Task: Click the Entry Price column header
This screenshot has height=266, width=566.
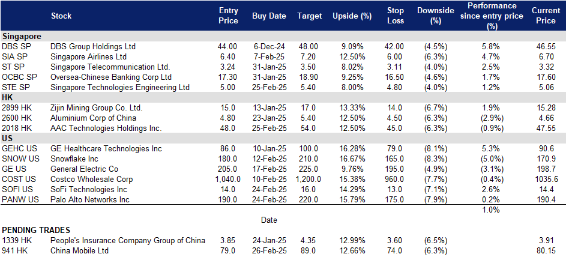Action: click(229, 16)
